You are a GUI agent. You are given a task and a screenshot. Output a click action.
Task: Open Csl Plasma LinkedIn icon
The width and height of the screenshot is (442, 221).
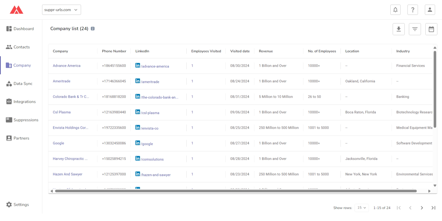pos(138,112)
